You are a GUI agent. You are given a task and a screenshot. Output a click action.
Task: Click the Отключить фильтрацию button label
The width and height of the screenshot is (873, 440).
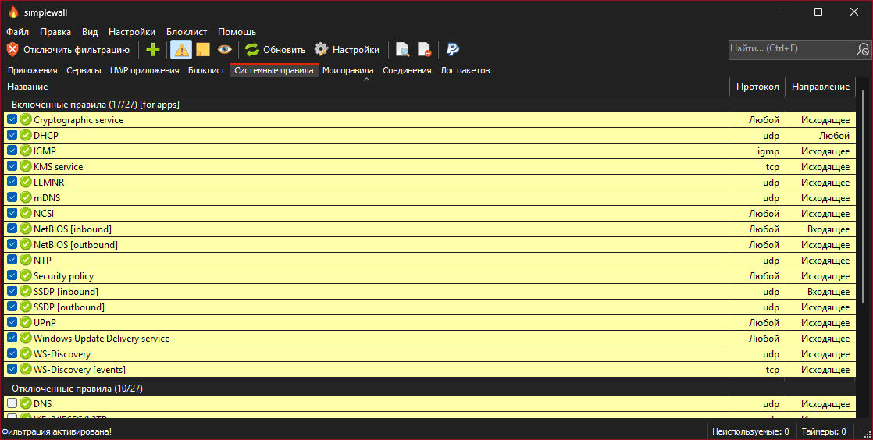pos(77,50)
